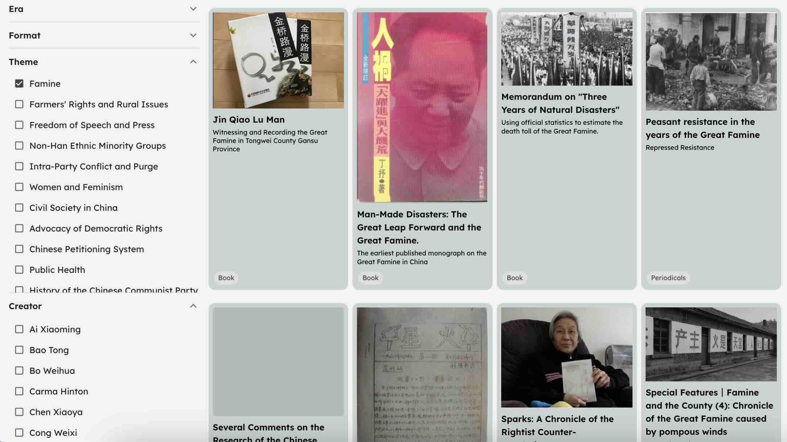Expand the Era filter chevron

[x=193, y=9]
